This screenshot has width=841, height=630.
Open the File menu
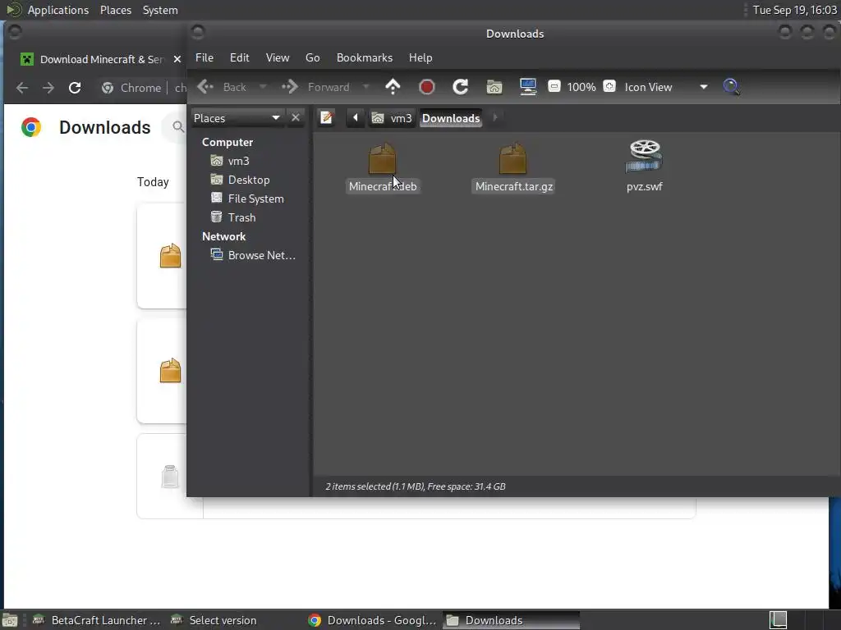click(205, 58)
